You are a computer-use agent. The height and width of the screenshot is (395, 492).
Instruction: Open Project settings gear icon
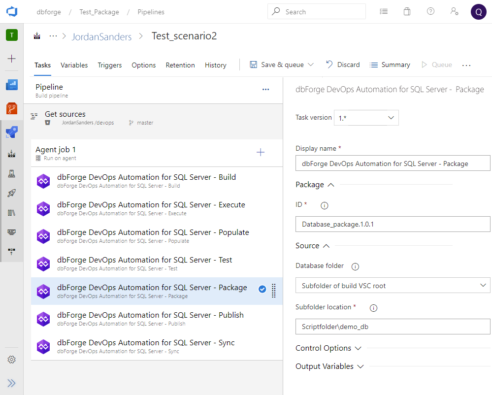click(x=12, y=360)
